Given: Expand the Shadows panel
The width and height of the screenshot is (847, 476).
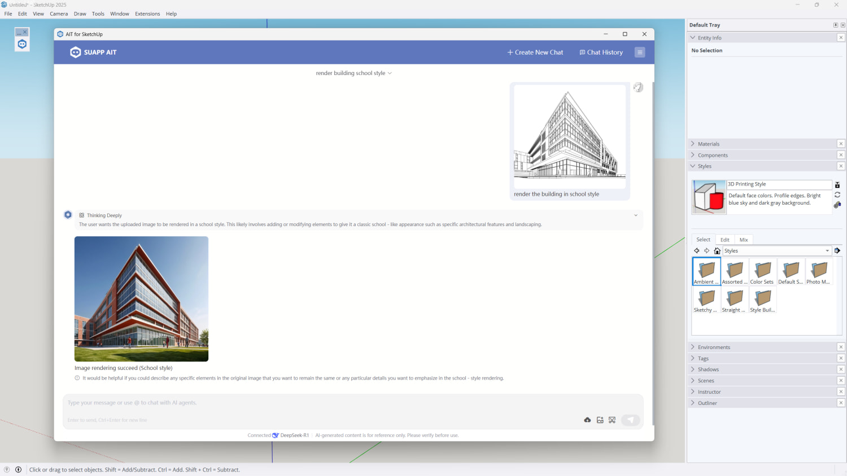Looking at the screenshot, I should point(708,369).
